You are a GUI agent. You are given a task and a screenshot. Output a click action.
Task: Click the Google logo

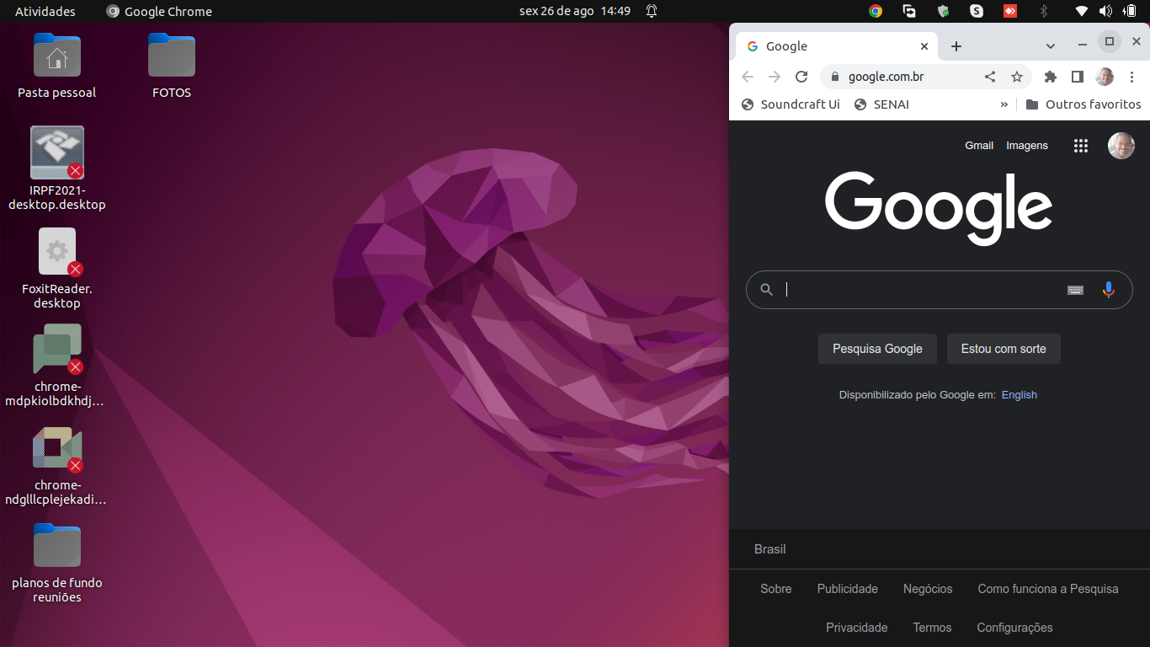939,208
